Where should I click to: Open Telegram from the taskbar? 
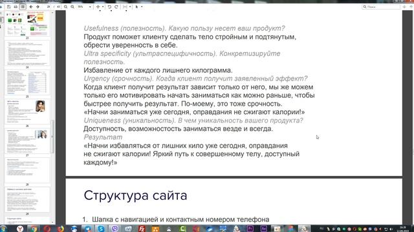(x=88, y=229)
